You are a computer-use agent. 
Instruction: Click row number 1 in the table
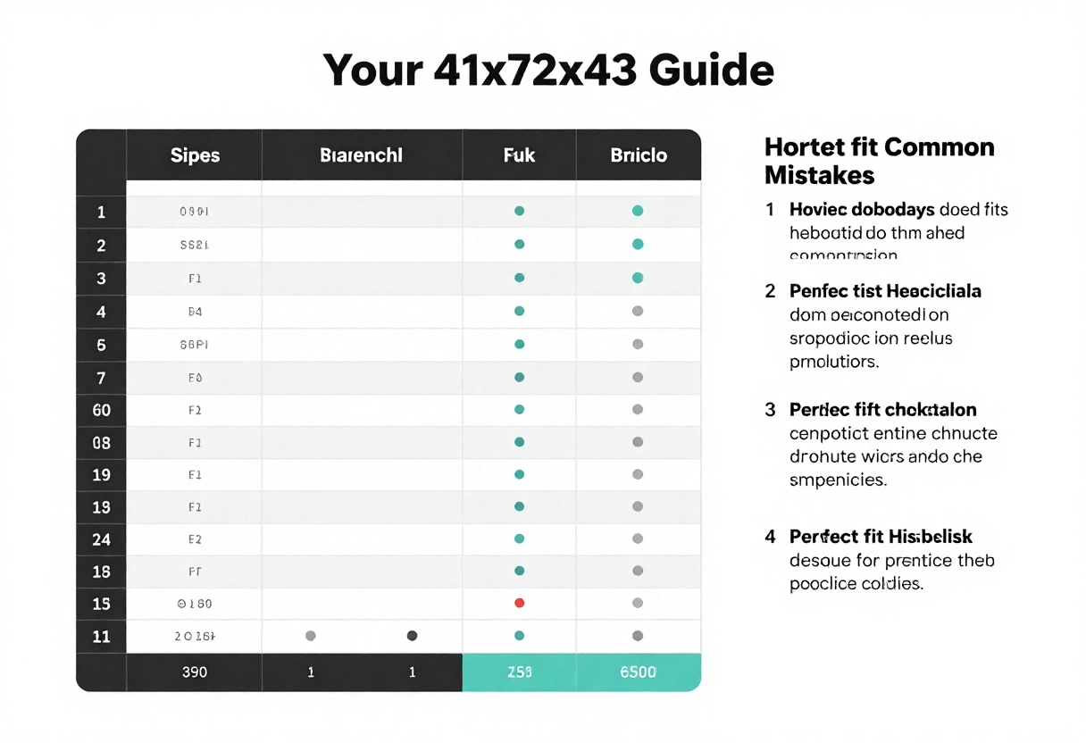tap(102, 213)
